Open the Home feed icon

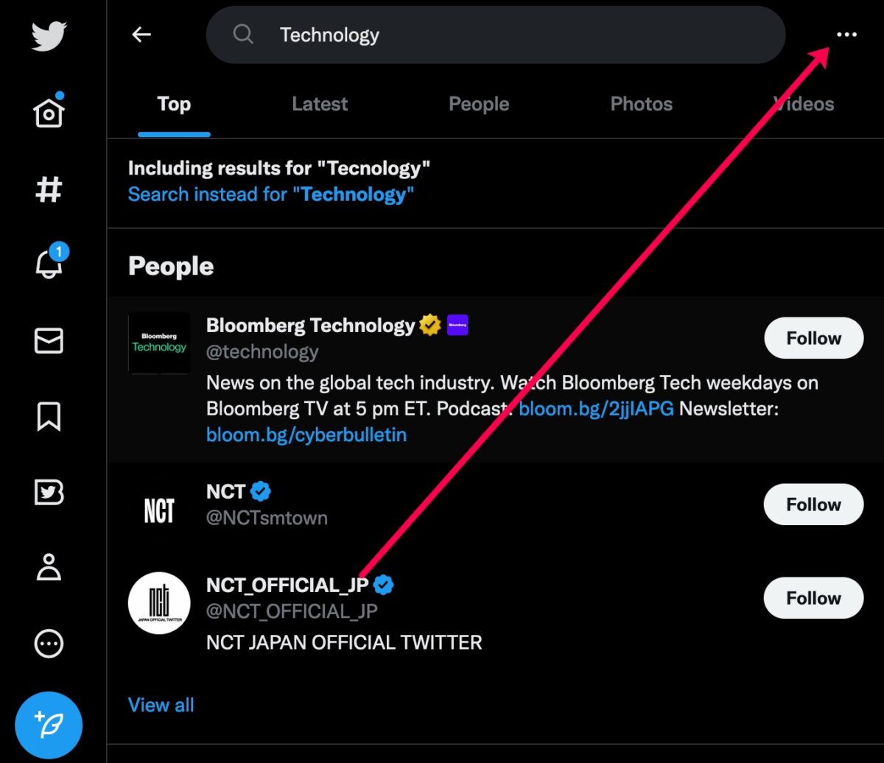pyautogui.click(x=49, y=111)
